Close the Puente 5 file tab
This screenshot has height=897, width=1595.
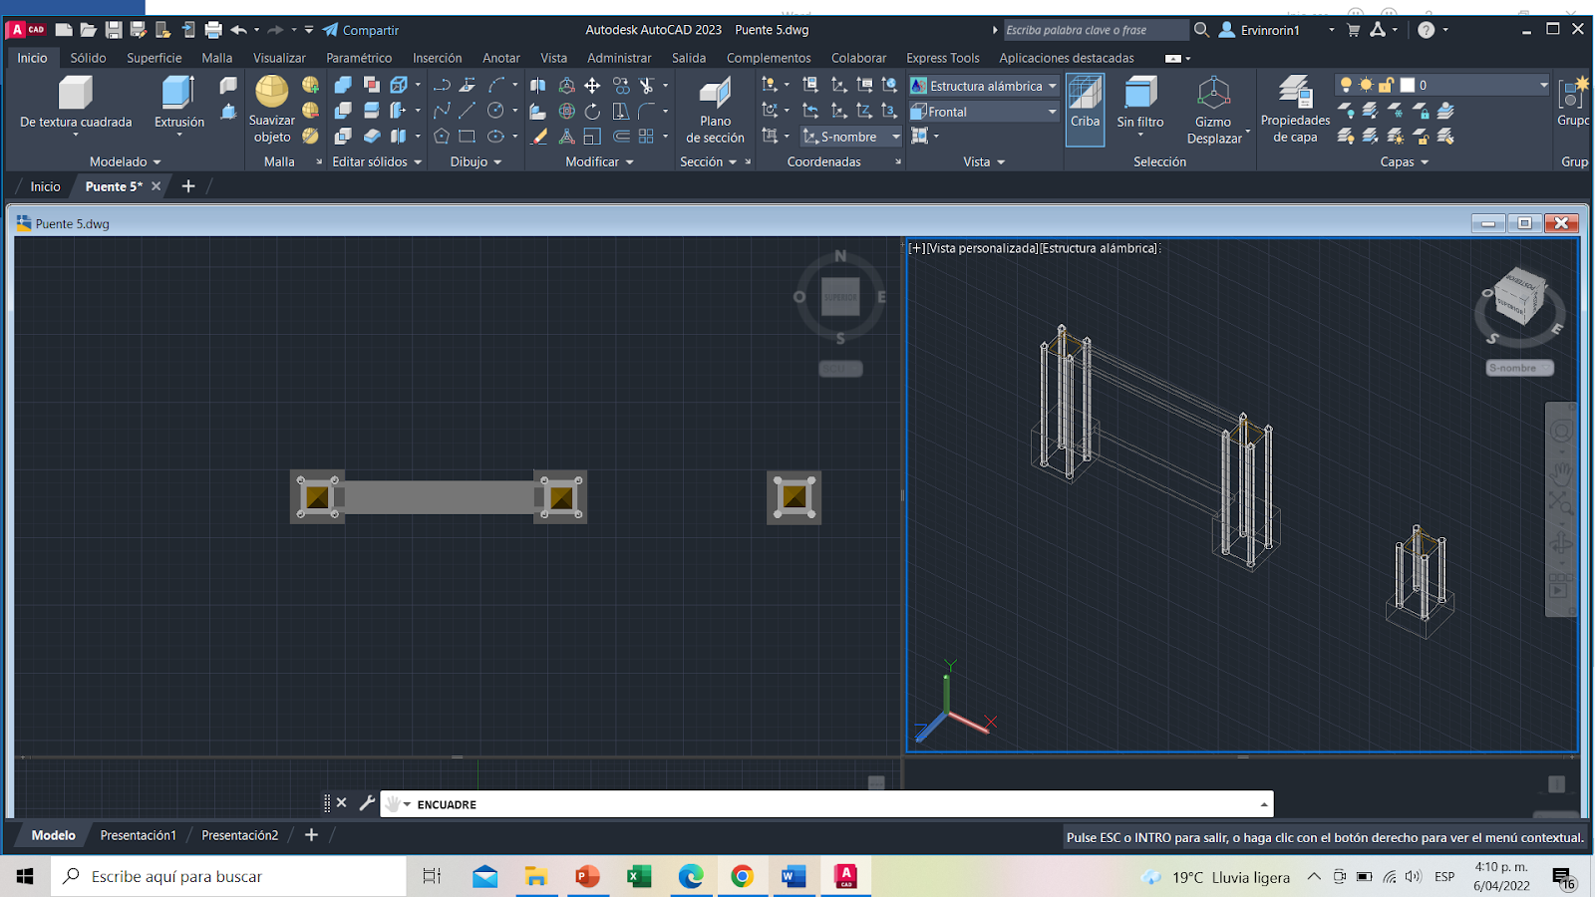(x=157, y=186)
